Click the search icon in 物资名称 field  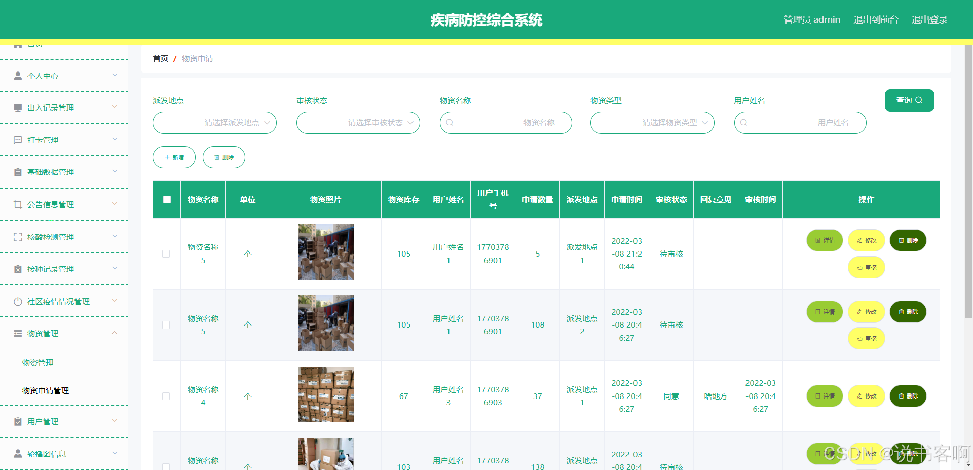point(450,122)
